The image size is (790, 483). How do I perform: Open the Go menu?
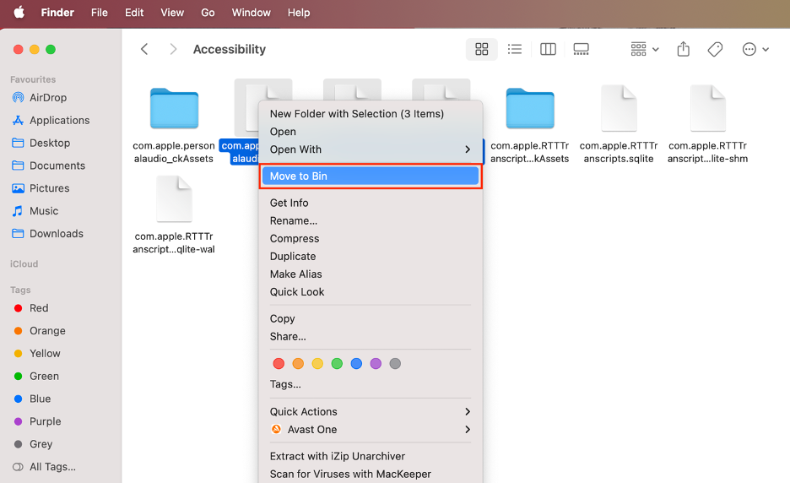[x=208, y=12]
